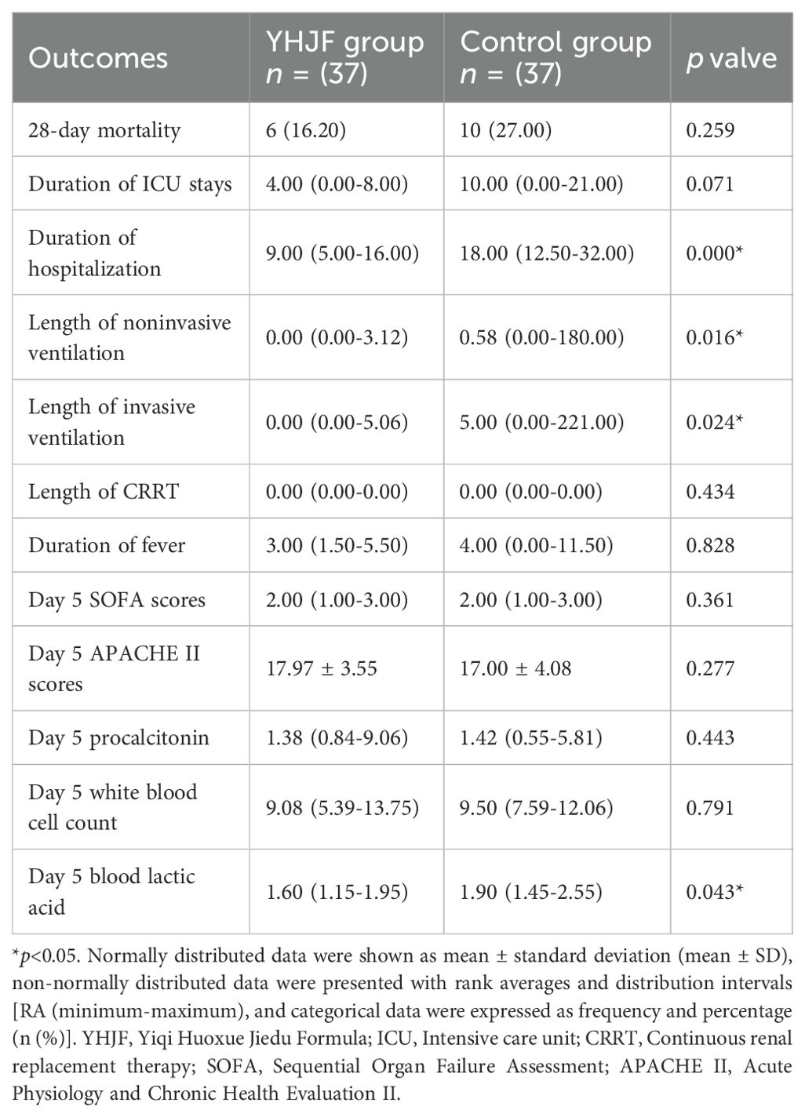This screenshot has height=1117, width=805.
Task: Click the 0.043* p value cell
Action: point(714,892)
